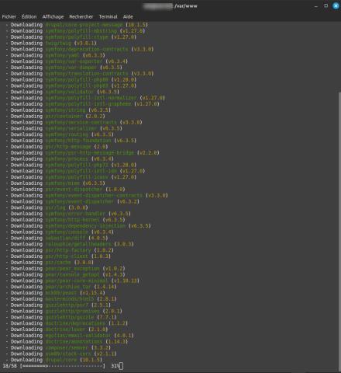The height and width of the screenshot is (373, 341).
Task: Click the pear/pear_exception (v1.0.2) line
Action: tap(65, 268)
